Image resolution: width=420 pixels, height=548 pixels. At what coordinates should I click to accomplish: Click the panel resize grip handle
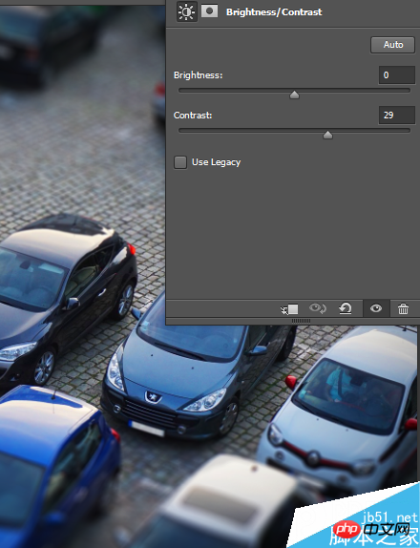301,321
